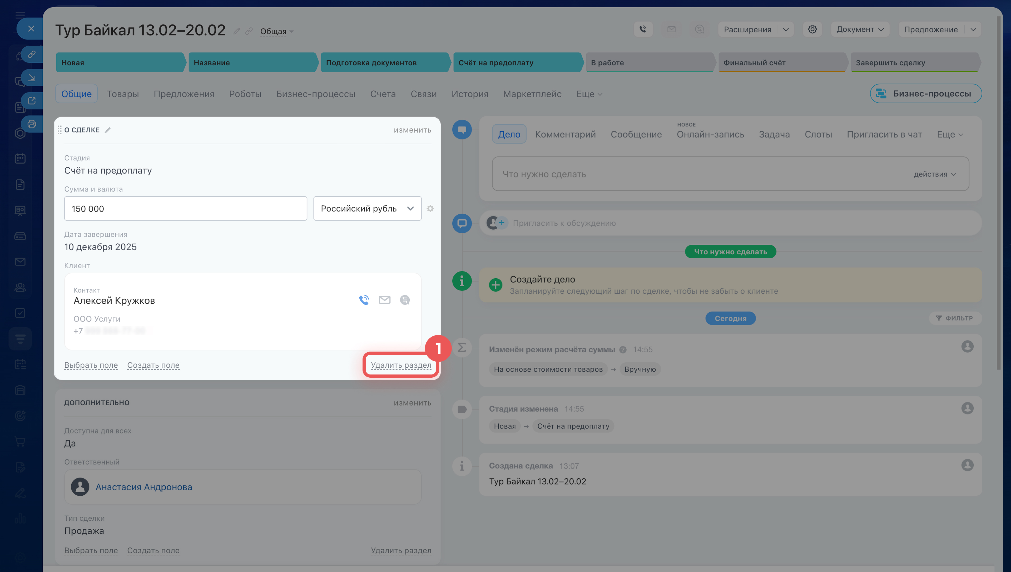Click the Удалить раздел link in О сделке
1011x572 pixels.
[x=401, y=365]
